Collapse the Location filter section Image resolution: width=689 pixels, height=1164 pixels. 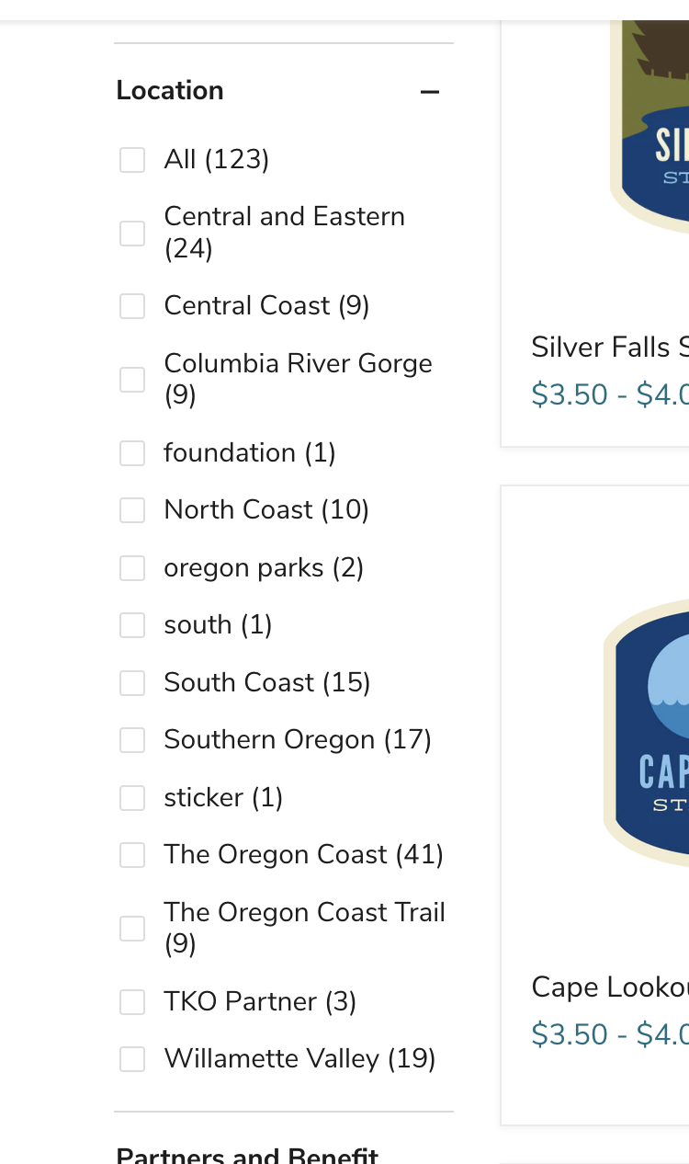click(429, 92)
